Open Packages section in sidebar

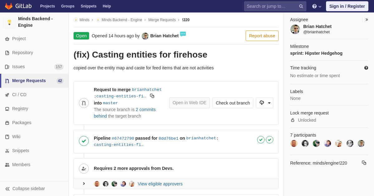[x=34, y=123]
